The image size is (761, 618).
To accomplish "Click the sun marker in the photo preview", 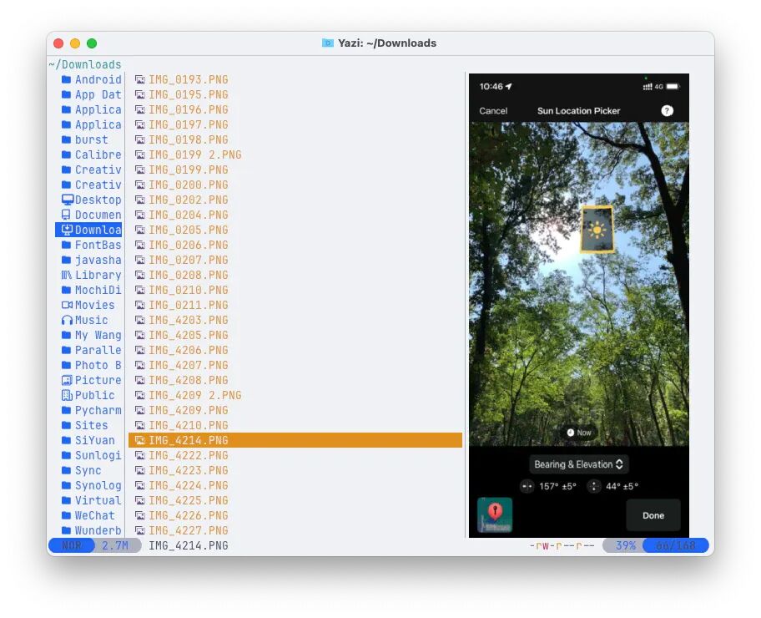I will pos(597,230).
